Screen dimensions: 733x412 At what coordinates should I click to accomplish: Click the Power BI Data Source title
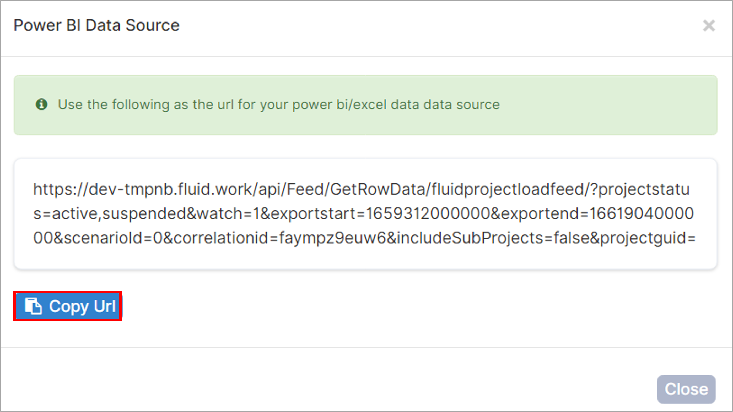(96, 25)
